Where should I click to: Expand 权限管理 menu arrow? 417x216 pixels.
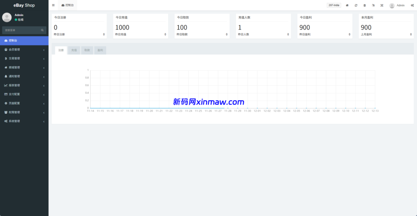(x=44, y=112)
